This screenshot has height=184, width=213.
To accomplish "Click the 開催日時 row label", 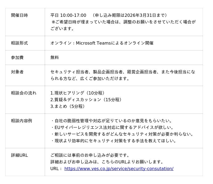I will coord(19,15).
